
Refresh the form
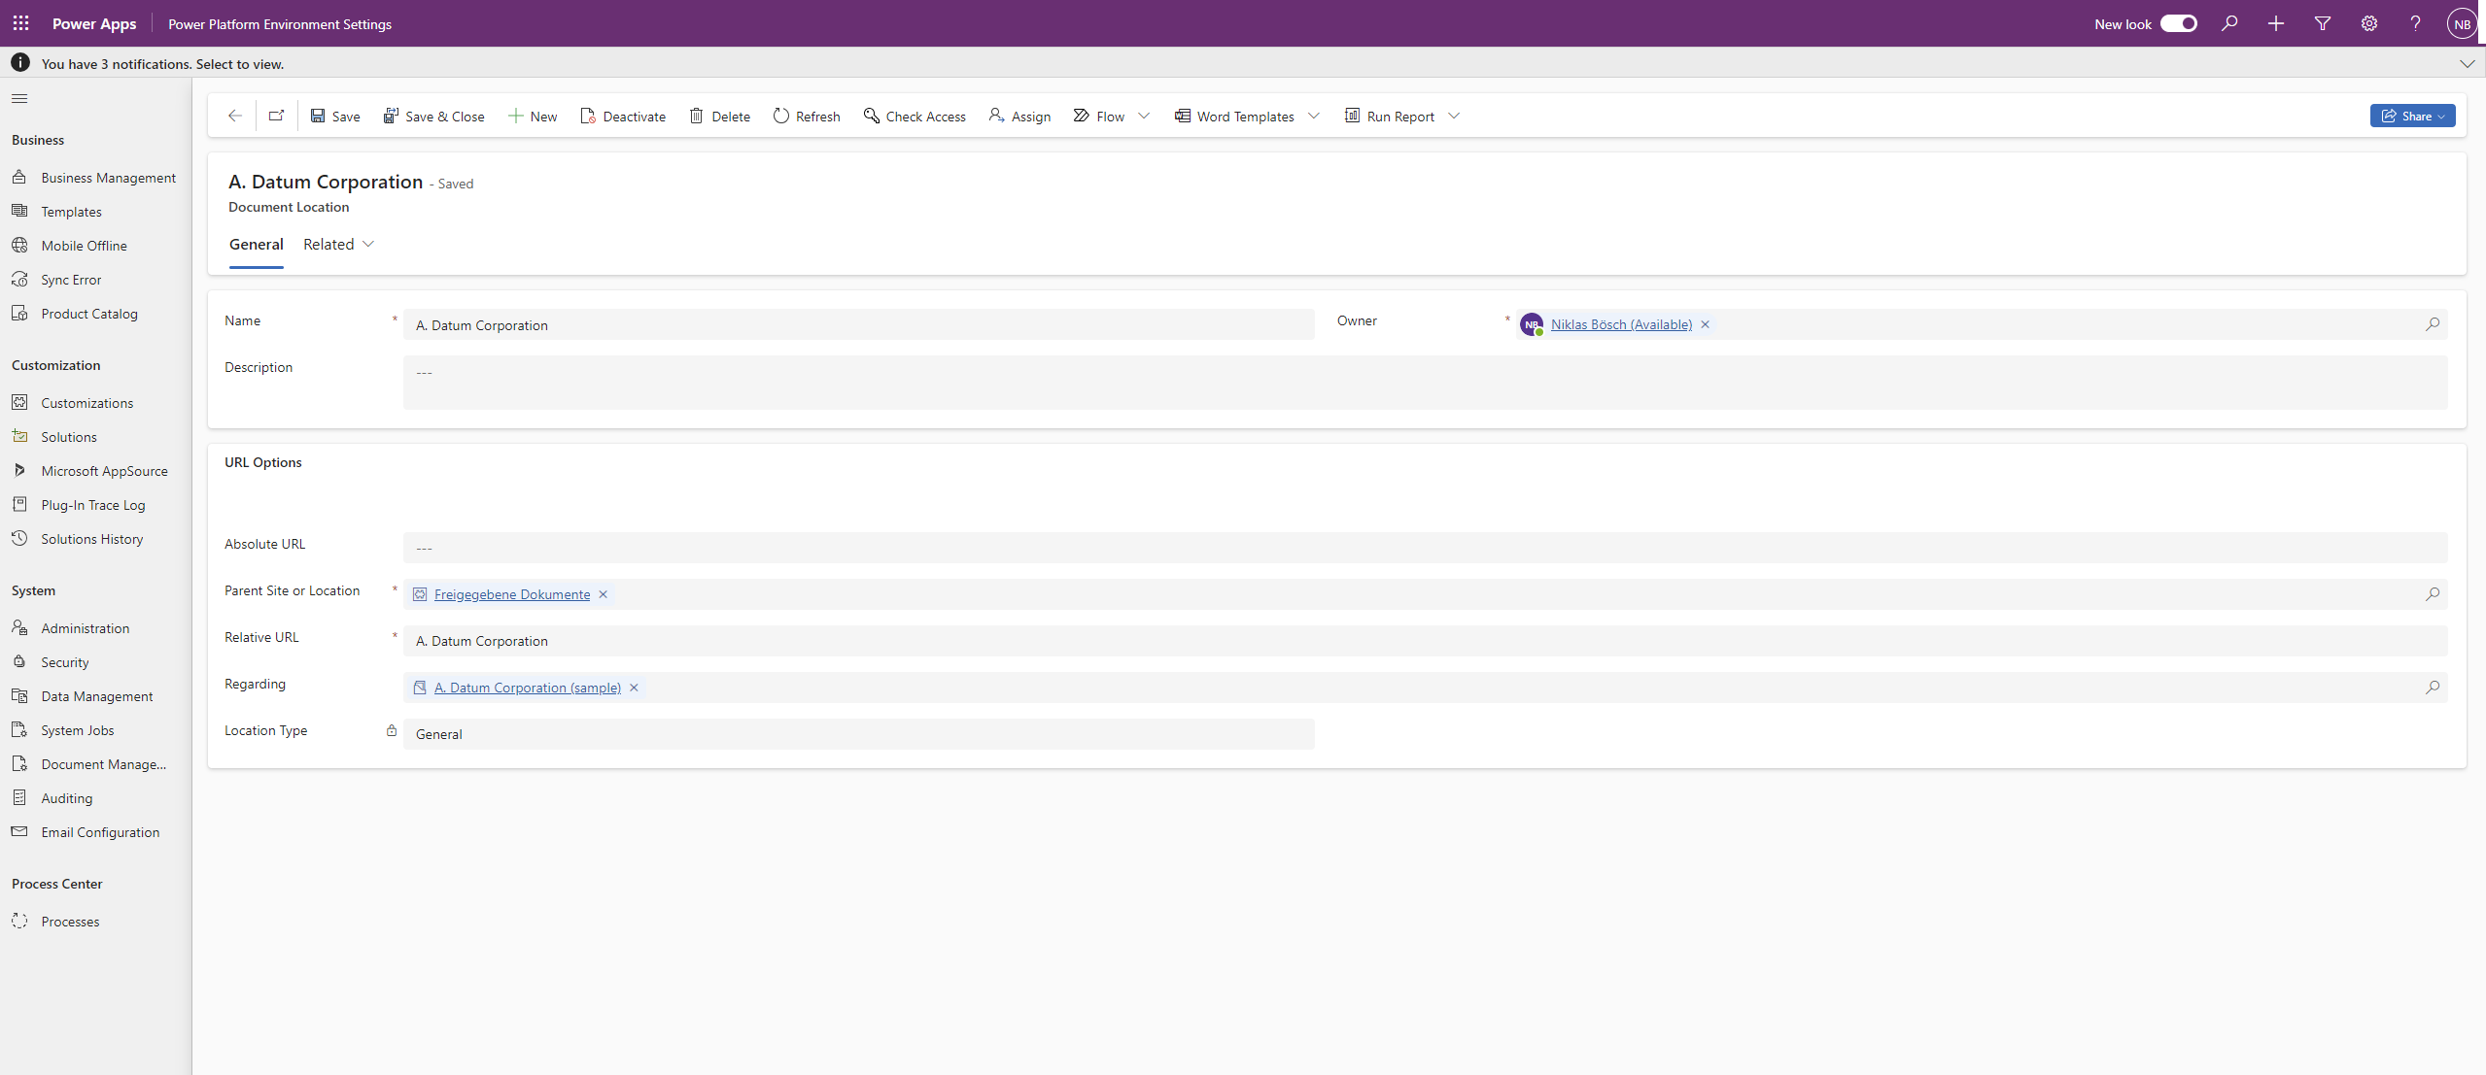click(807, 117)
